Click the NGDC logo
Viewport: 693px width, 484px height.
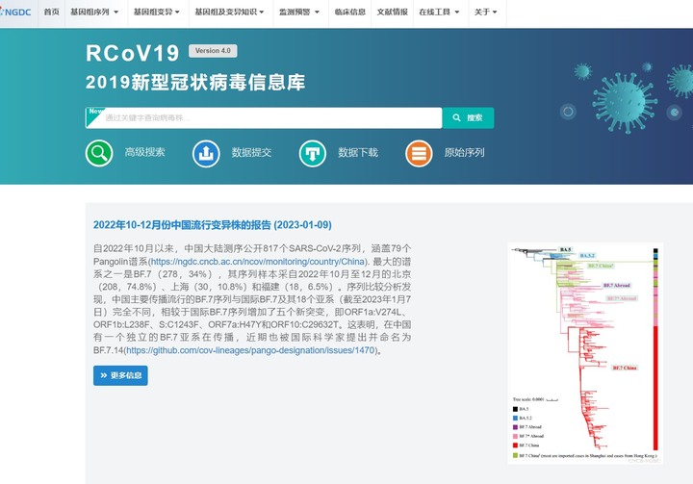coord(16,12)
